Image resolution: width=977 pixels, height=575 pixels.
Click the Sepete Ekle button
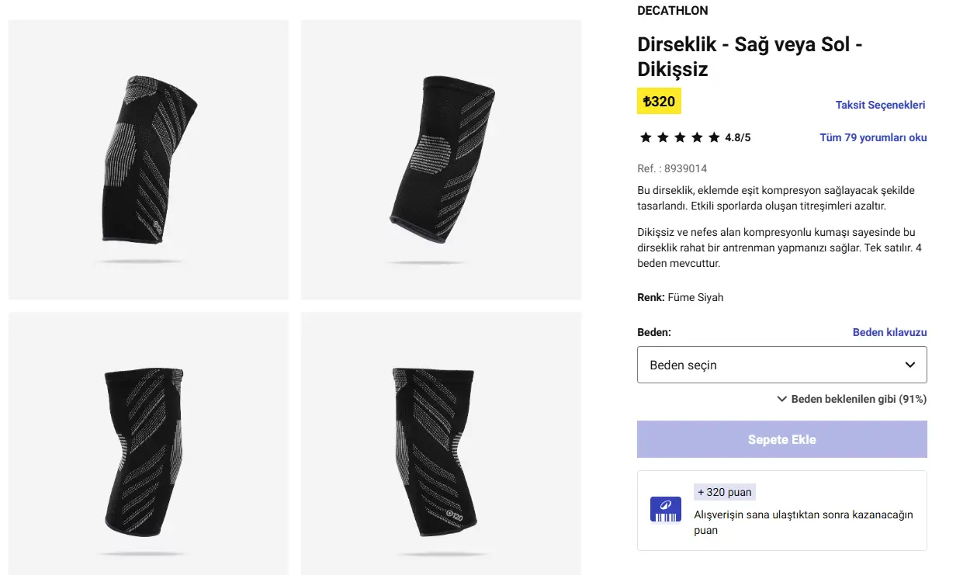(x=782, y=439)
